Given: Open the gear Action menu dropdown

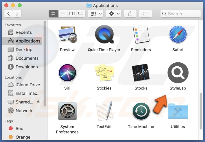Looking at the screenshot, I should click(113, 13).
